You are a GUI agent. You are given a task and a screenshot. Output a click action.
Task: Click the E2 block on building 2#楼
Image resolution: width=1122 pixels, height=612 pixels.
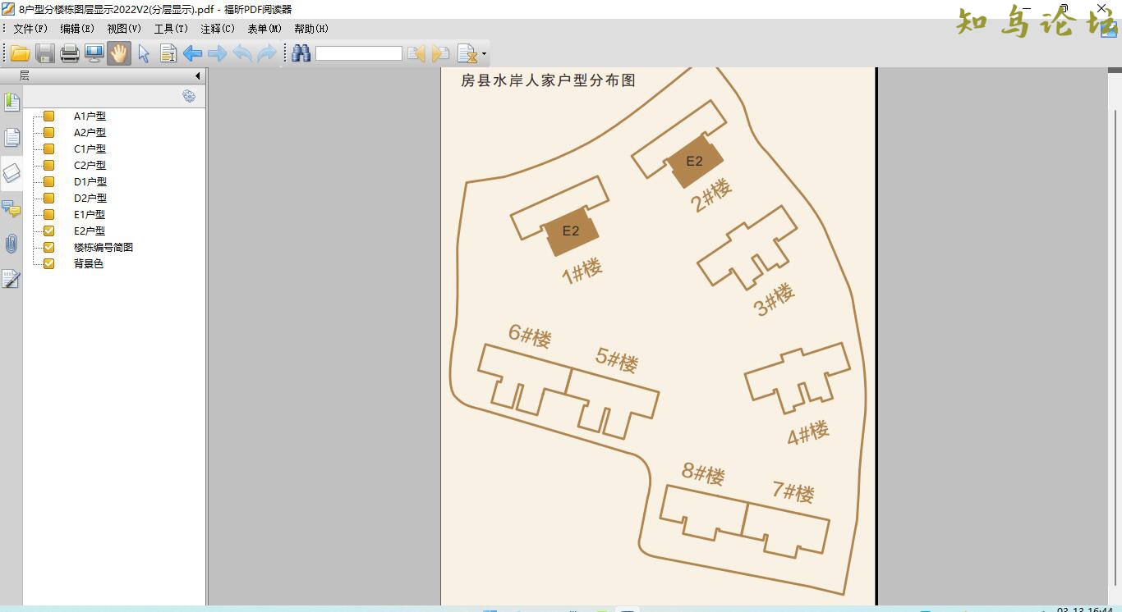tap(695, 162)
